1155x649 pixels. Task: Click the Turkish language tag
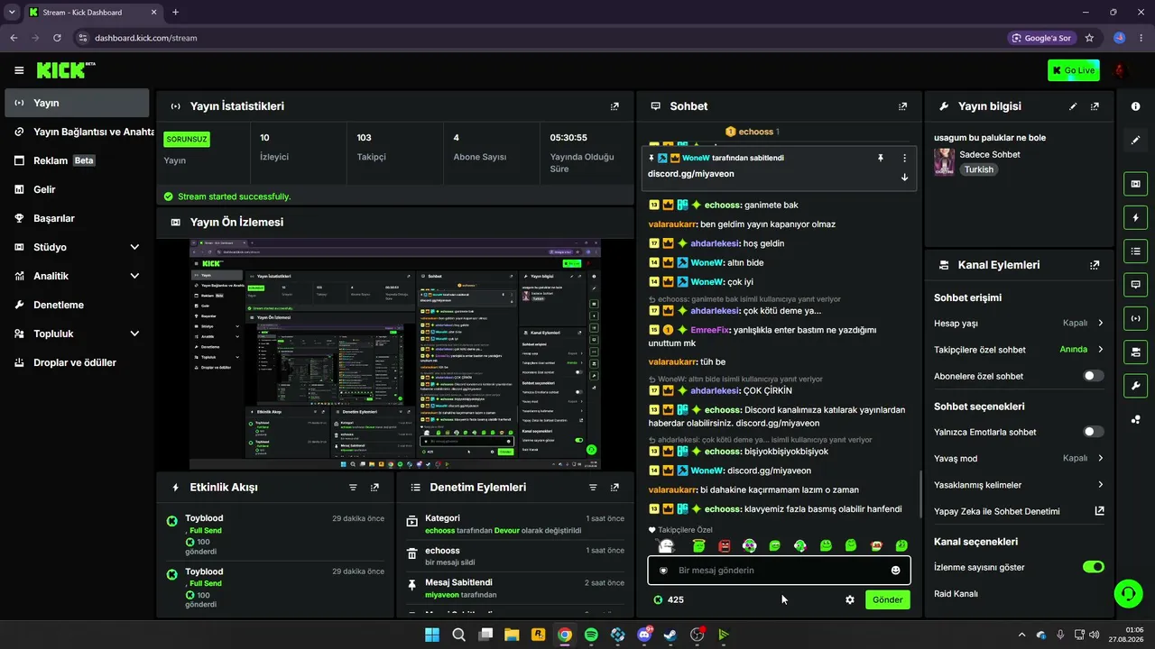[978, 169]
